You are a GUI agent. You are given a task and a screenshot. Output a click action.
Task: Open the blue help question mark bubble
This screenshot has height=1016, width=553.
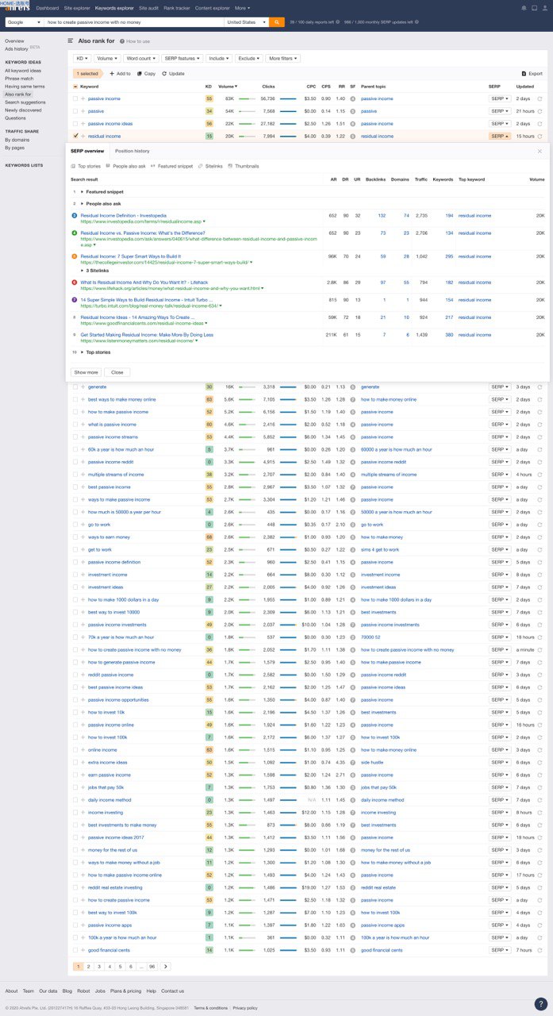click(540, 1003)
